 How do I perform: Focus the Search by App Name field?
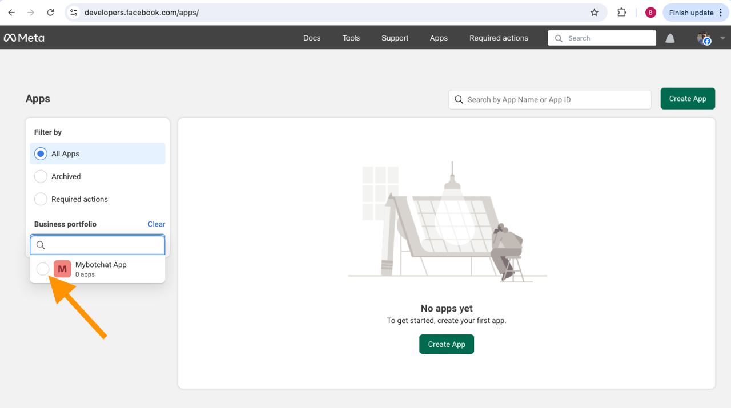click(554, 100)
